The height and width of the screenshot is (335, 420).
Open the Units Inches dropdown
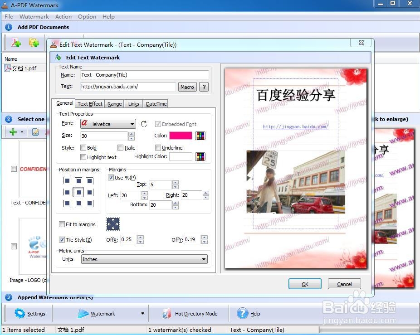point(144,259)
